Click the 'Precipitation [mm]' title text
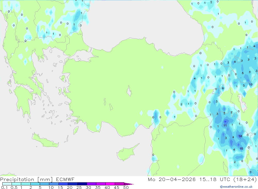This screenshot has width=258, height=189. (x=26, y=179)
